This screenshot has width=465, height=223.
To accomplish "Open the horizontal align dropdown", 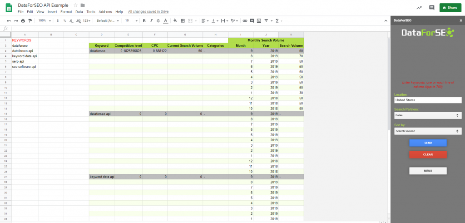I will (205, 21).
